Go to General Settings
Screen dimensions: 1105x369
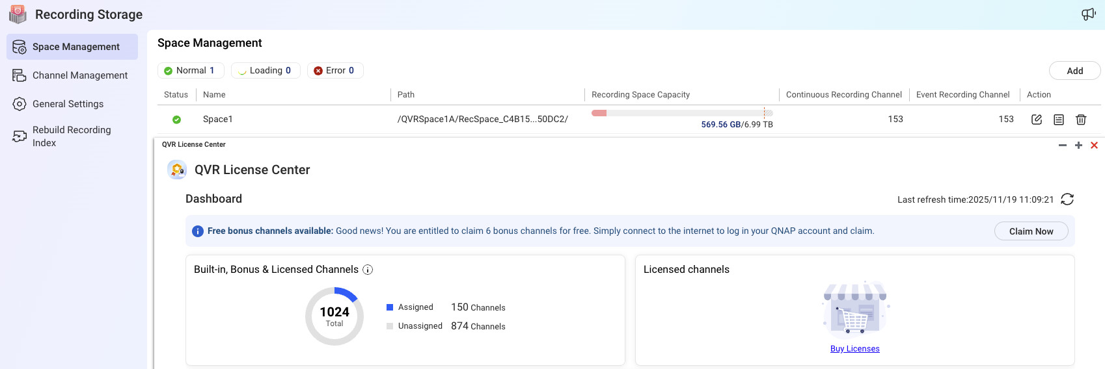(68, 104)
